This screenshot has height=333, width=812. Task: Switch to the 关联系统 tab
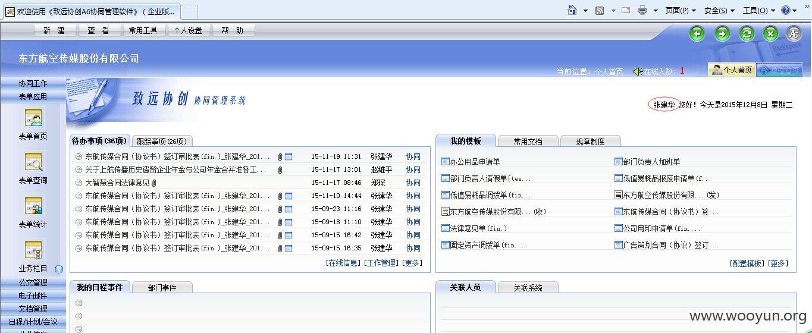coord(528,288)
